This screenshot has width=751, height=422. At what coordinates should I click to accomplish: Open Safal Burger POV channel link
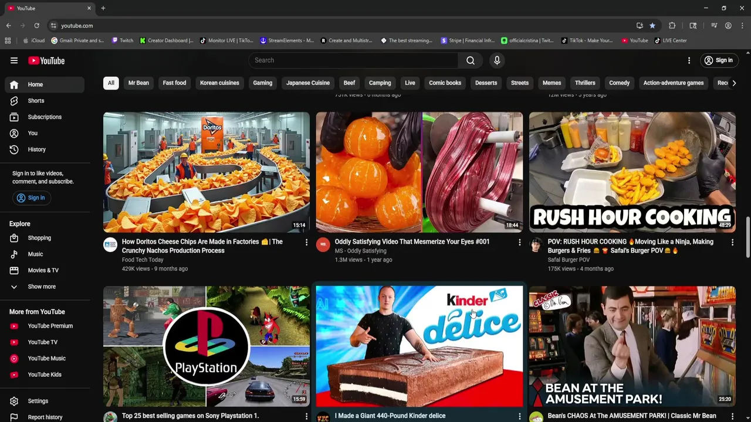point(569,260)
